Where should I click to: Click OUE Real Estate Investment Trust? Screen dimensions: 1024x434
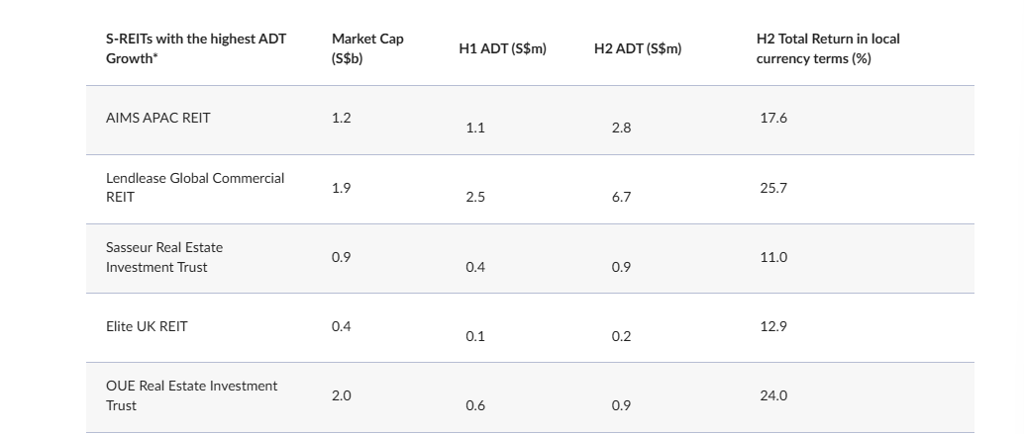click(x=192, y=395)
